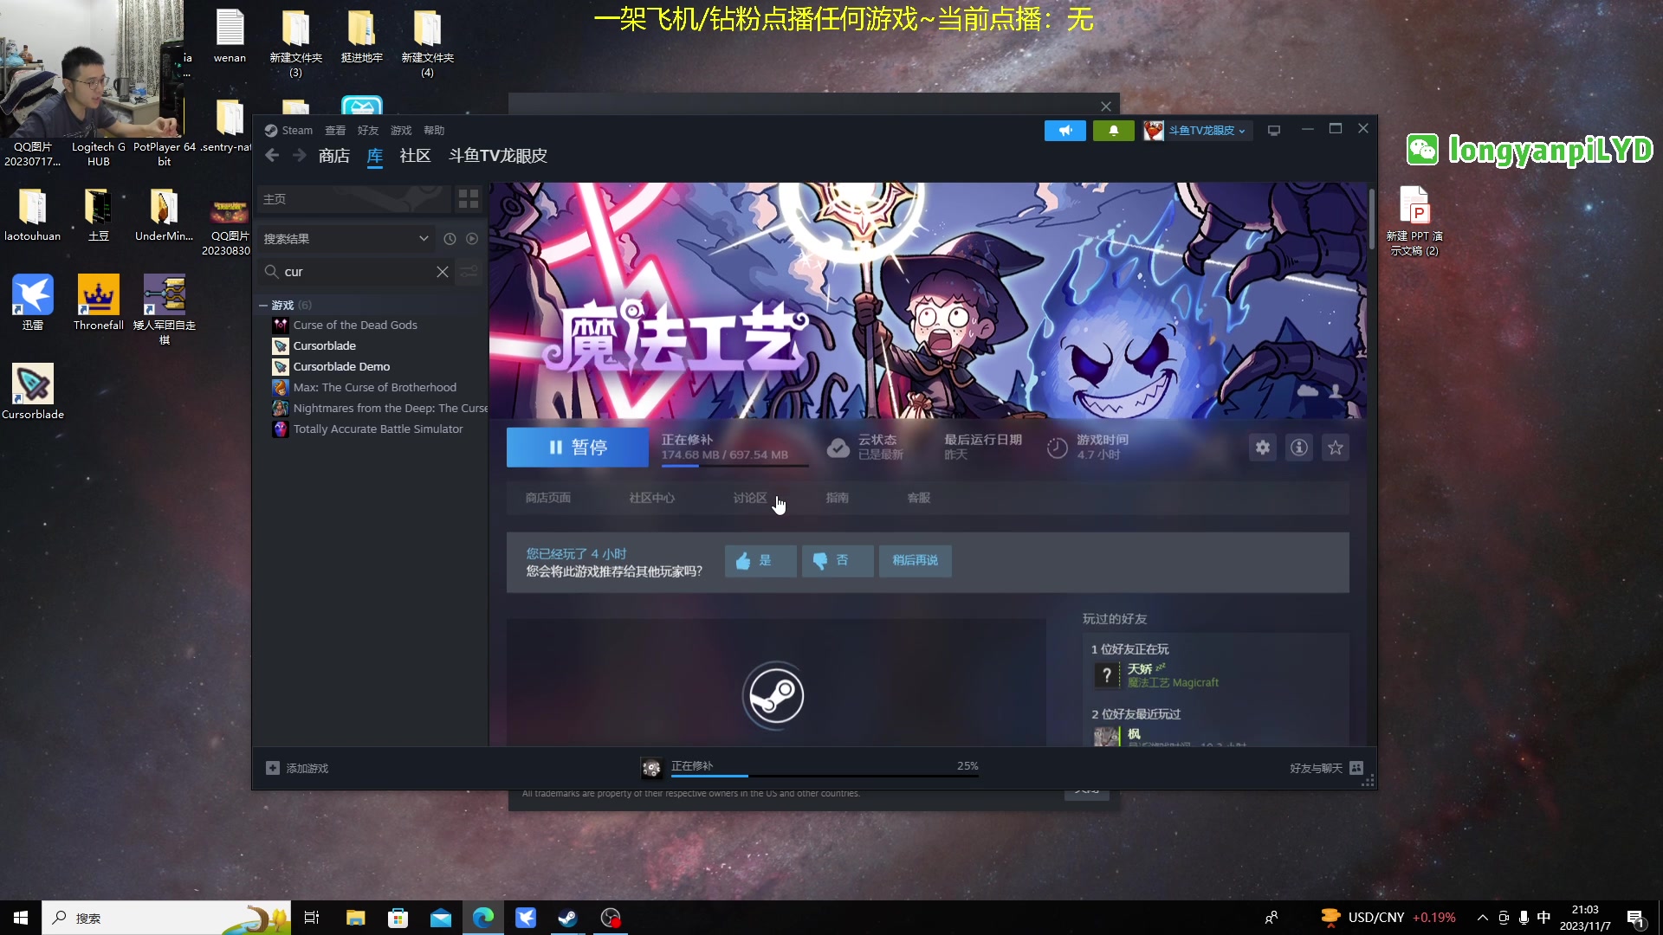
Task: Pause the download with 暂停 button
Action: click(x=578, y=448)
